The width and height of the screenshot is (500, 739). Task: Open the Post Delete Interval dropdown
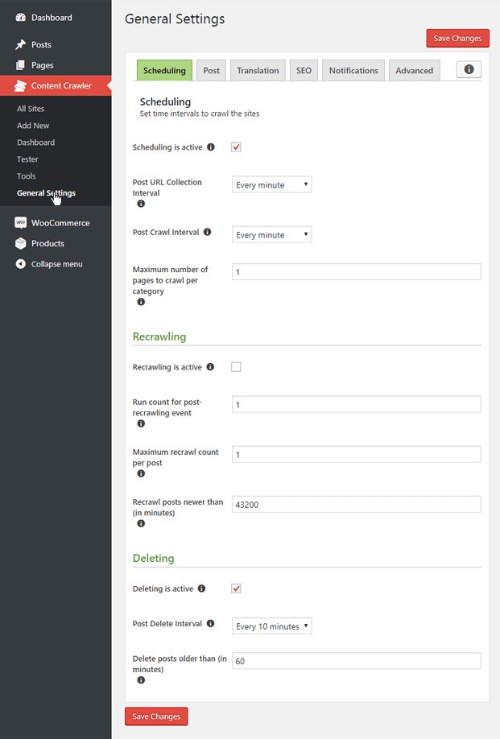click(x=271, y=625)
